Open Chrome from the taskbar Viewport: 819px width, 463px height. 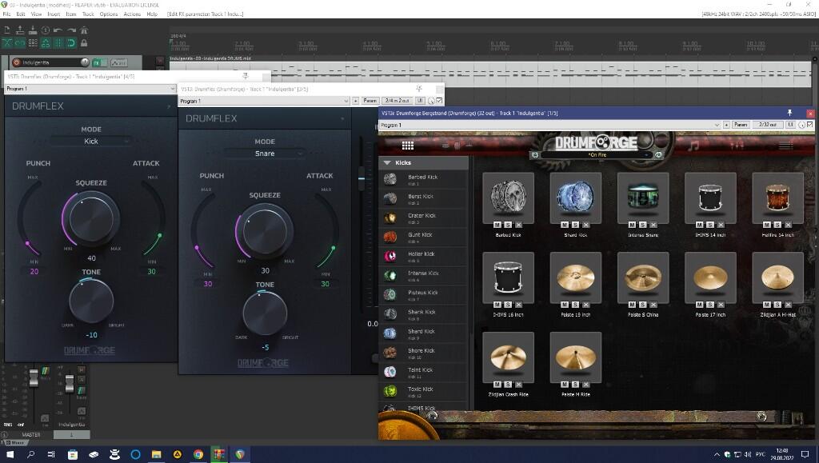click(198, 454)
